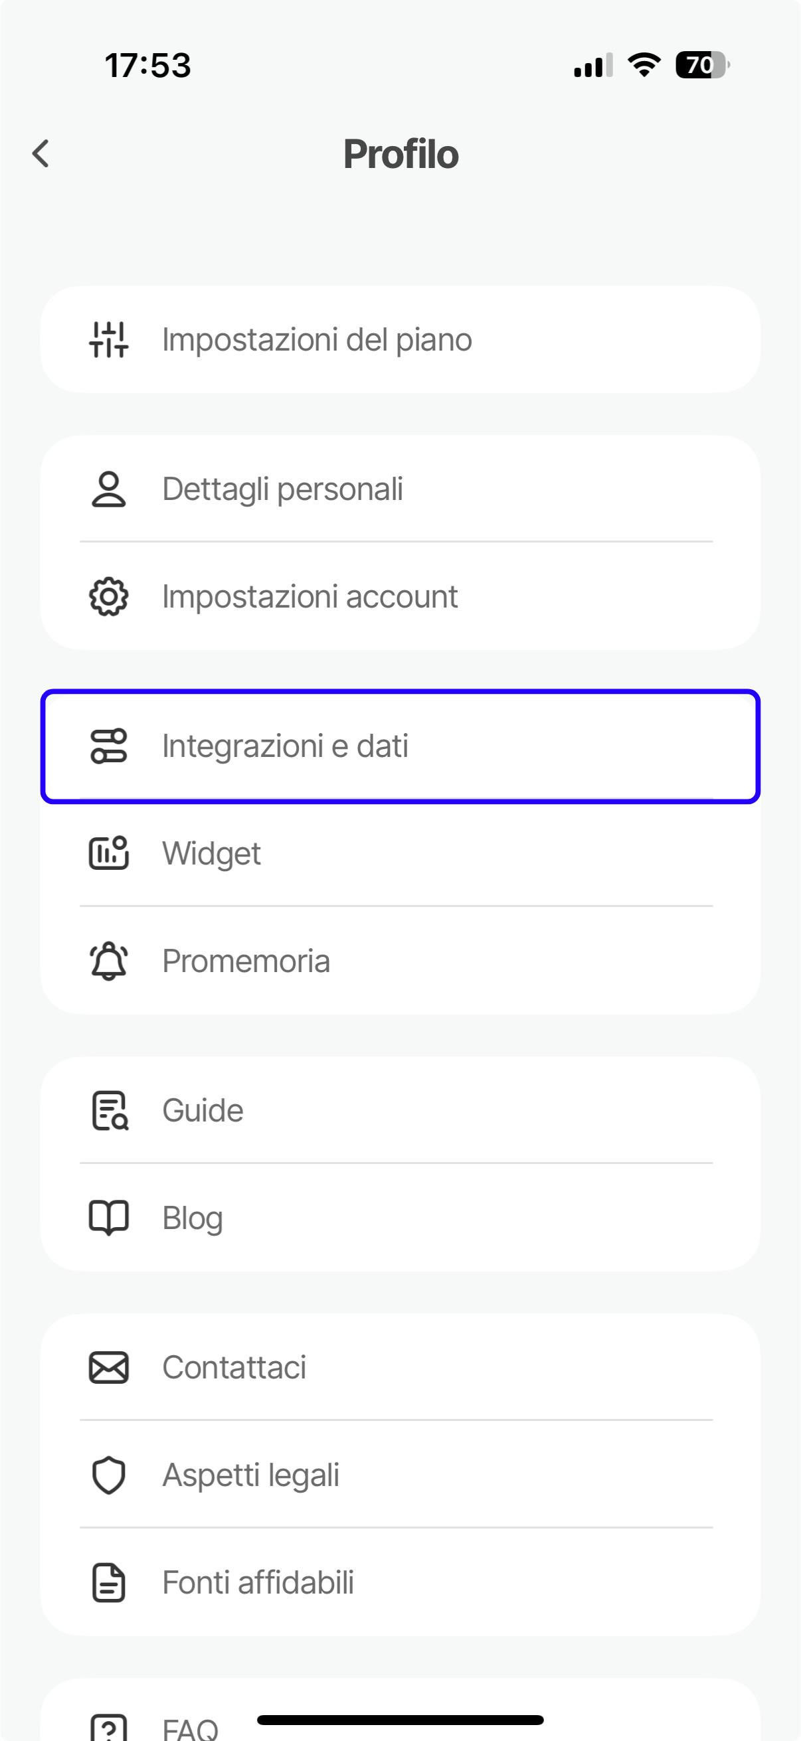Tap the Guide document search icon
The width and height of the screenshot is (801, 1741).
pyautogui.click(x=108, y=1110)
